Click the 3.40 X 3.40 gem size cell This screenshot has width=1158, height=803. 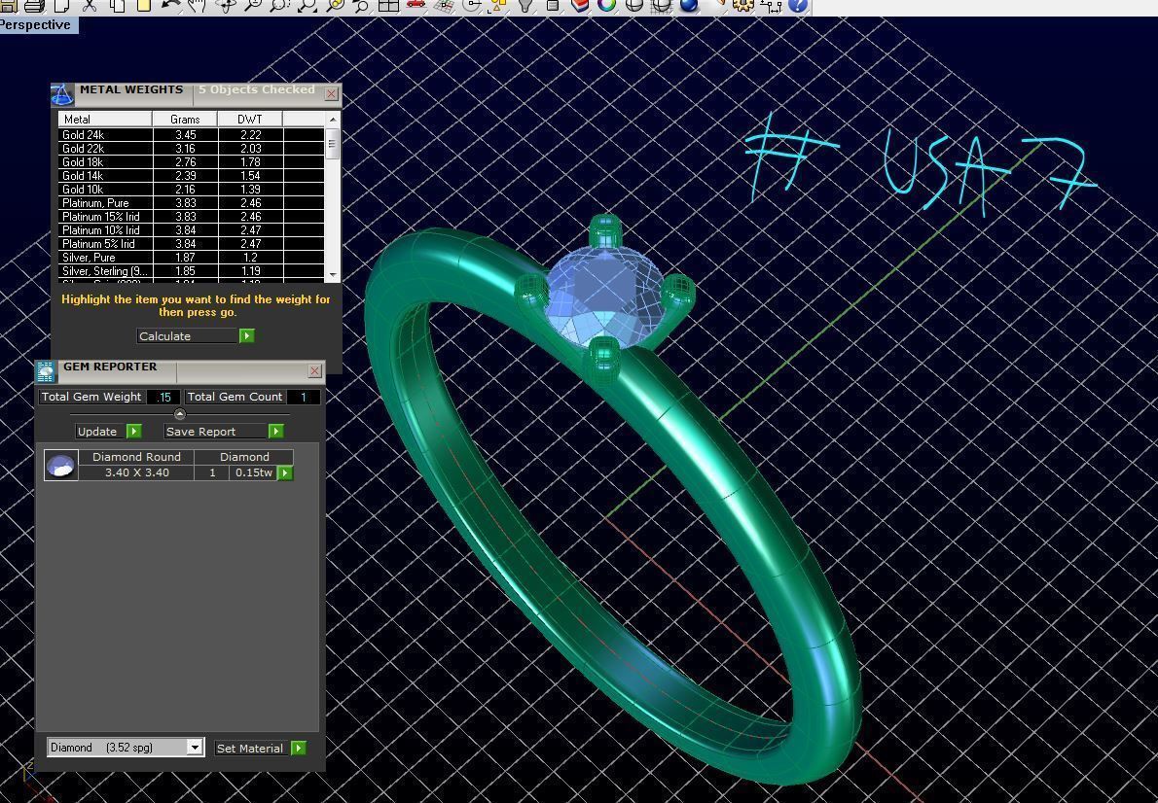[x=136, y=472]
